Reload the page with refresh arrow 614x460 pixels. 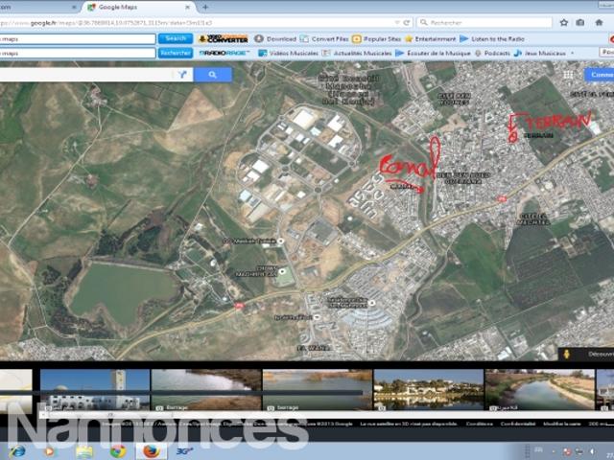point(407,23)
